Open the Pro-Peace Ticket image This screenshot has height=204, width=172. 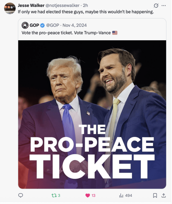[x=92, y=114]
